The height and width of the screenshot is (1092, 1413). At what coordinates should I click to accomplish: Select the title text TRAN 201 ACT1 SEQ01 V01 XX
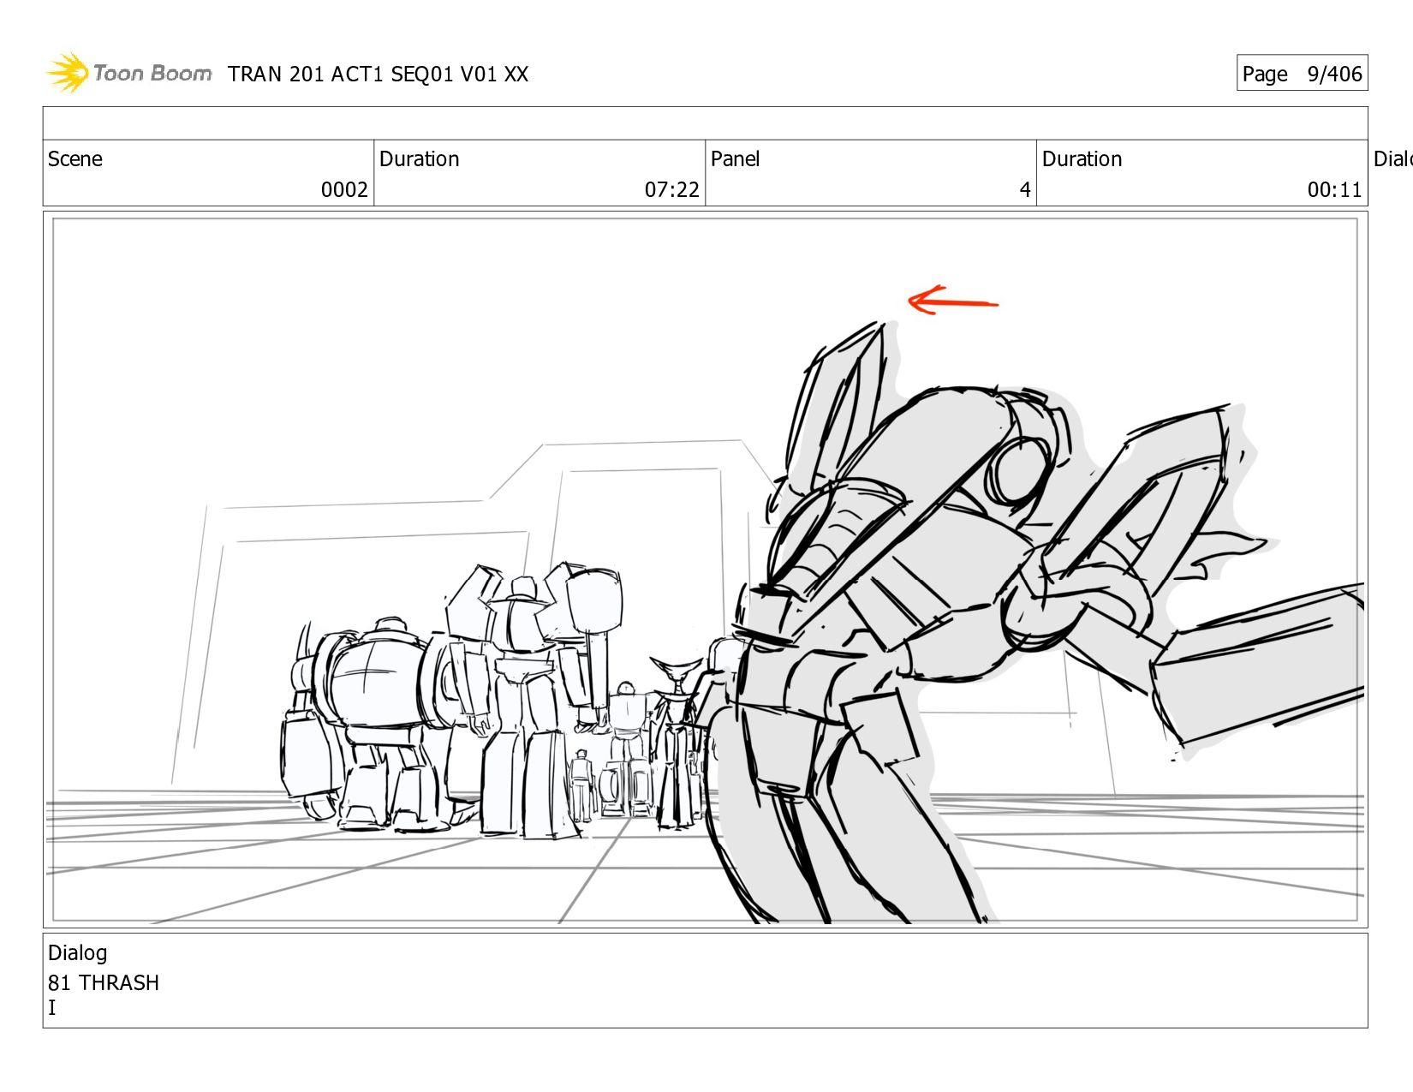tap(378, 75)
